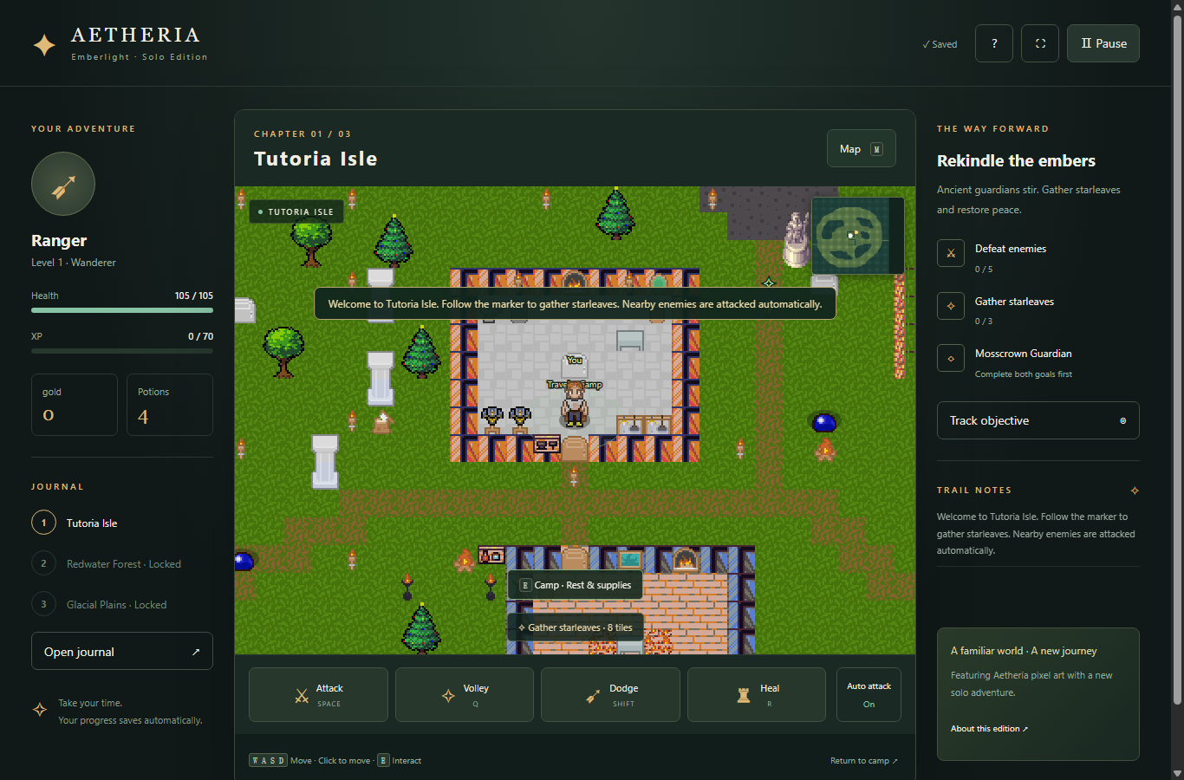Screen dimensions: 1184x780
Task: Click the Health bar
Action: click(122, 309)
